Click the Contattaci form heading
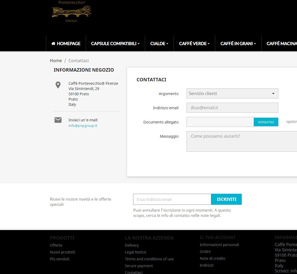The height and width of the screenshot is (274, 297). click(151, 79)
